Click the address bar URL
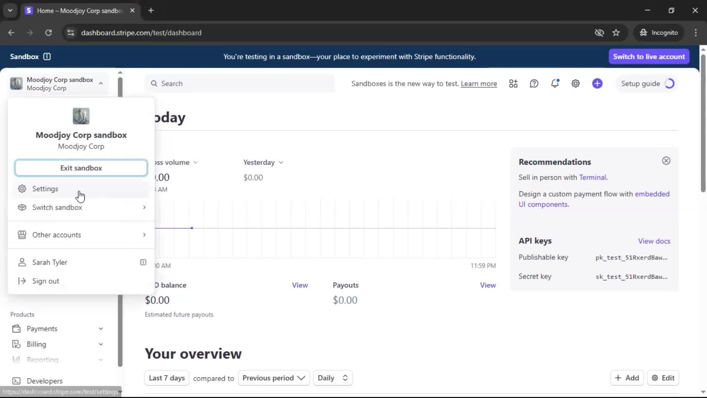Screen dimensions: 707x398 click(x=141, y=33)
